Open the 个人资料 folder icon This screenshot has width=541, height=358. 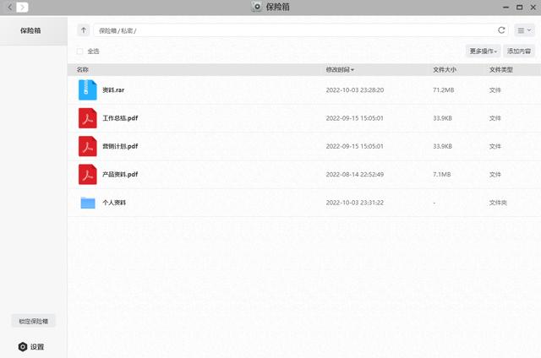pos(88,203)
